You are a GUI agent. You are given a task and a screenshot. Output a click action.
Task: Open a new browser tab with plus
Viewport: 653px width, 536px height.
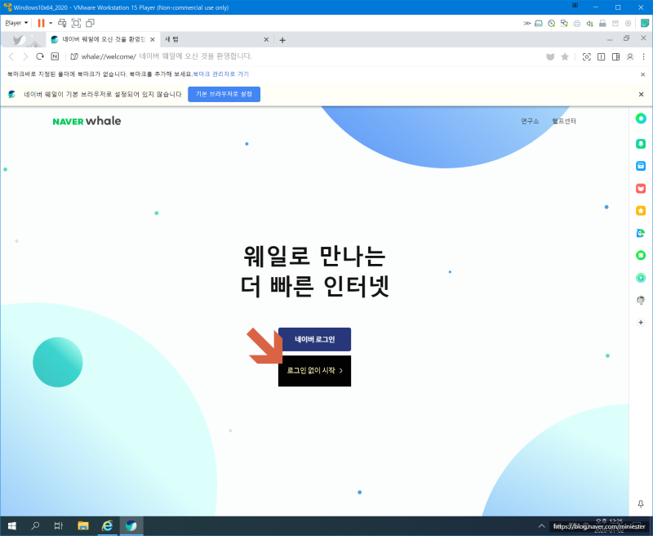point(282,40)
